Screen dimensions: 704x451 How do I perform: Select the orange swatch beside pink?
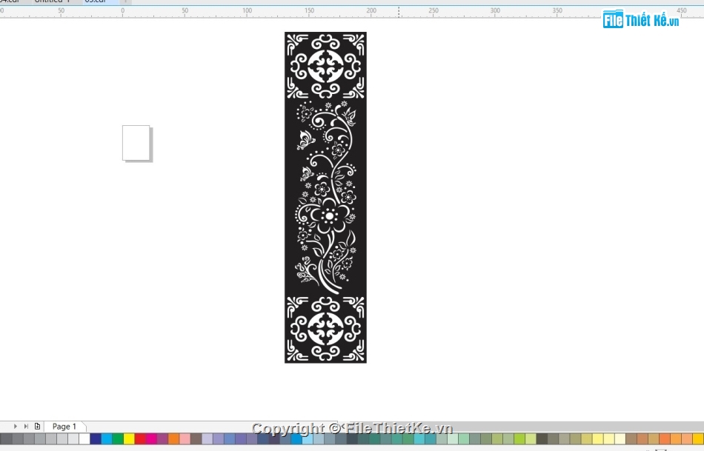click(173, 438)
